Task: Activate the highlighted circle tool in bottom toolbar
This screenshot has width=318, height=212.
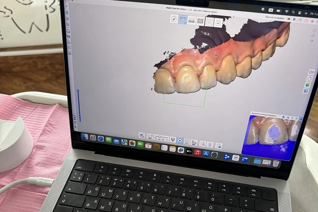Action: coord(180,141)
